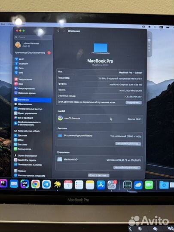Open Учетные записи интернета settings
The height and width of the screenshot is (232, 174).
pyautogui.click(x=30, y=176)
